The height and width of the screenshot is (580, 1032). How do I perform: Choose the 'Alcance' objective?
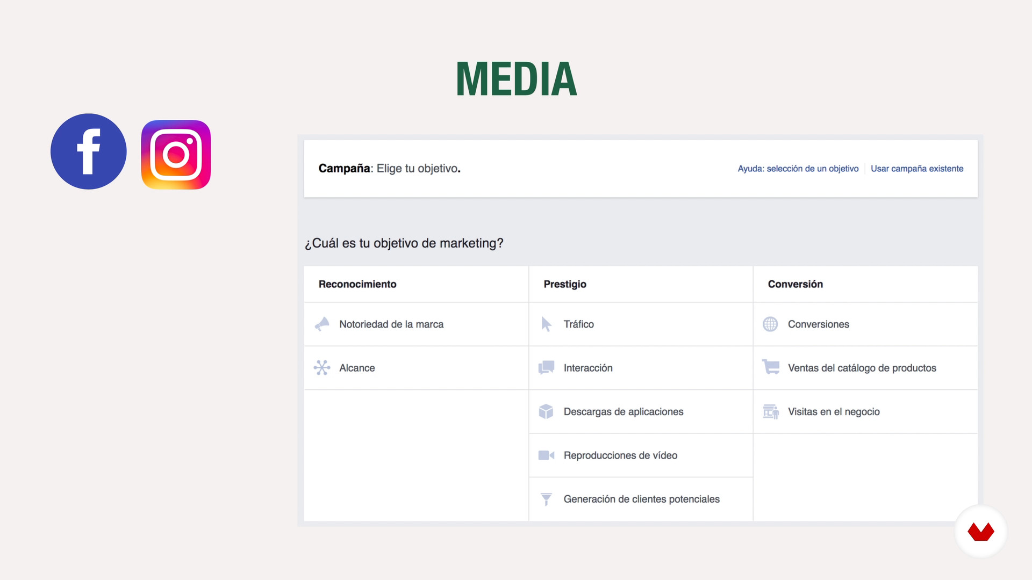[416, 368]
